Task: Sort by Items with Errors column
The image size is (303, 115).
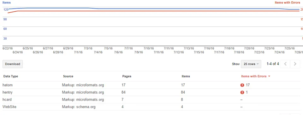Action: (255, 76)
